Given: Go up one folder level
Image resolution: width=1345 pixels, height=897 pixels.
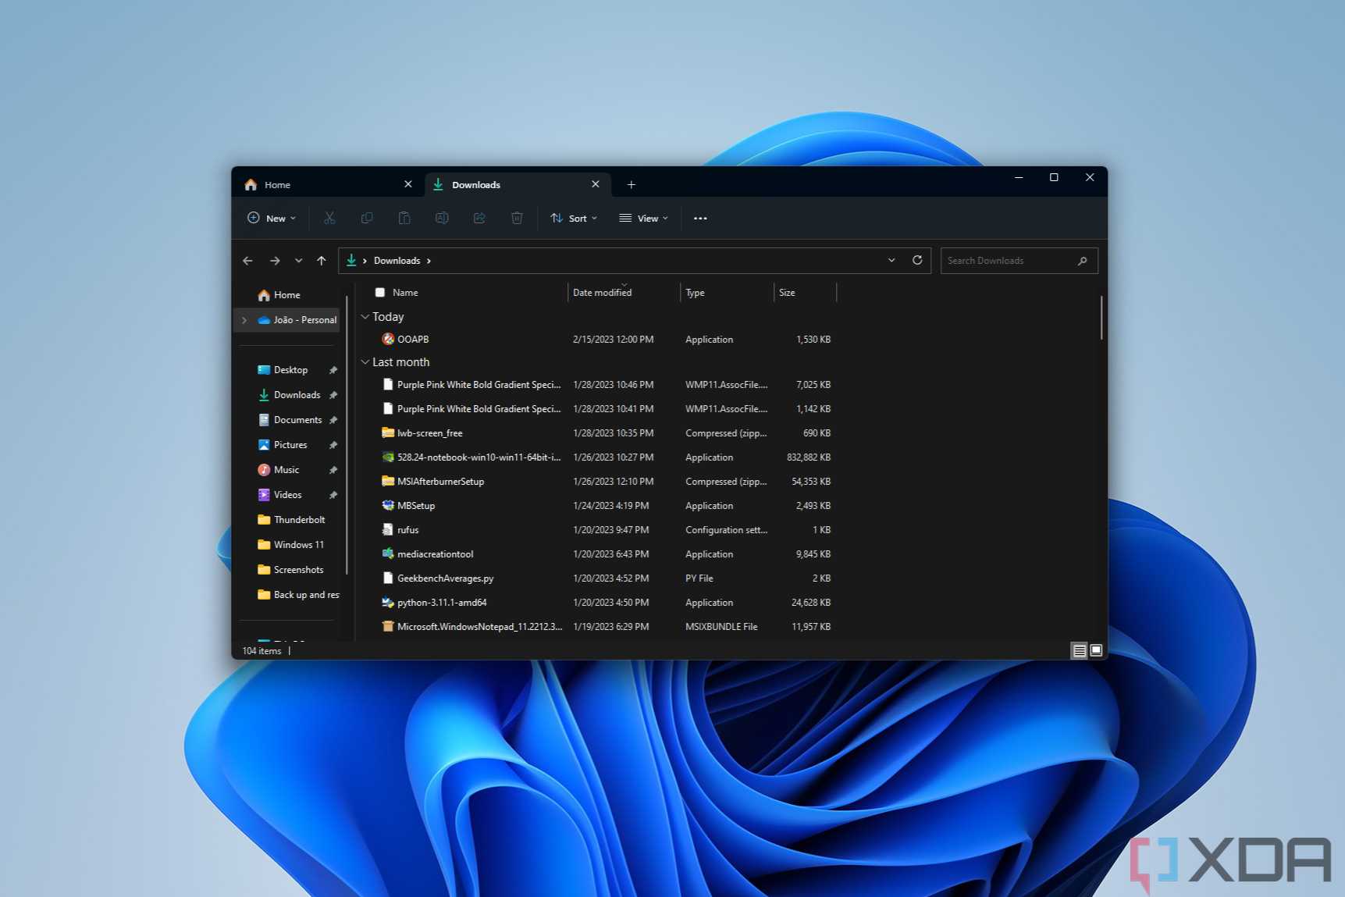Looking at the screenshot, I should coord(322,261).
